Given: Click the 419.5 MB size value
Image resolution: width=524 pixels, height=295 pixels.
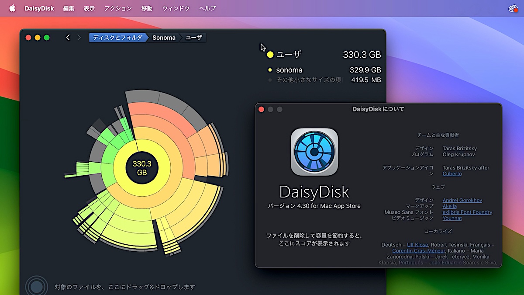Looking at the screenshot, I should point(366,80).
